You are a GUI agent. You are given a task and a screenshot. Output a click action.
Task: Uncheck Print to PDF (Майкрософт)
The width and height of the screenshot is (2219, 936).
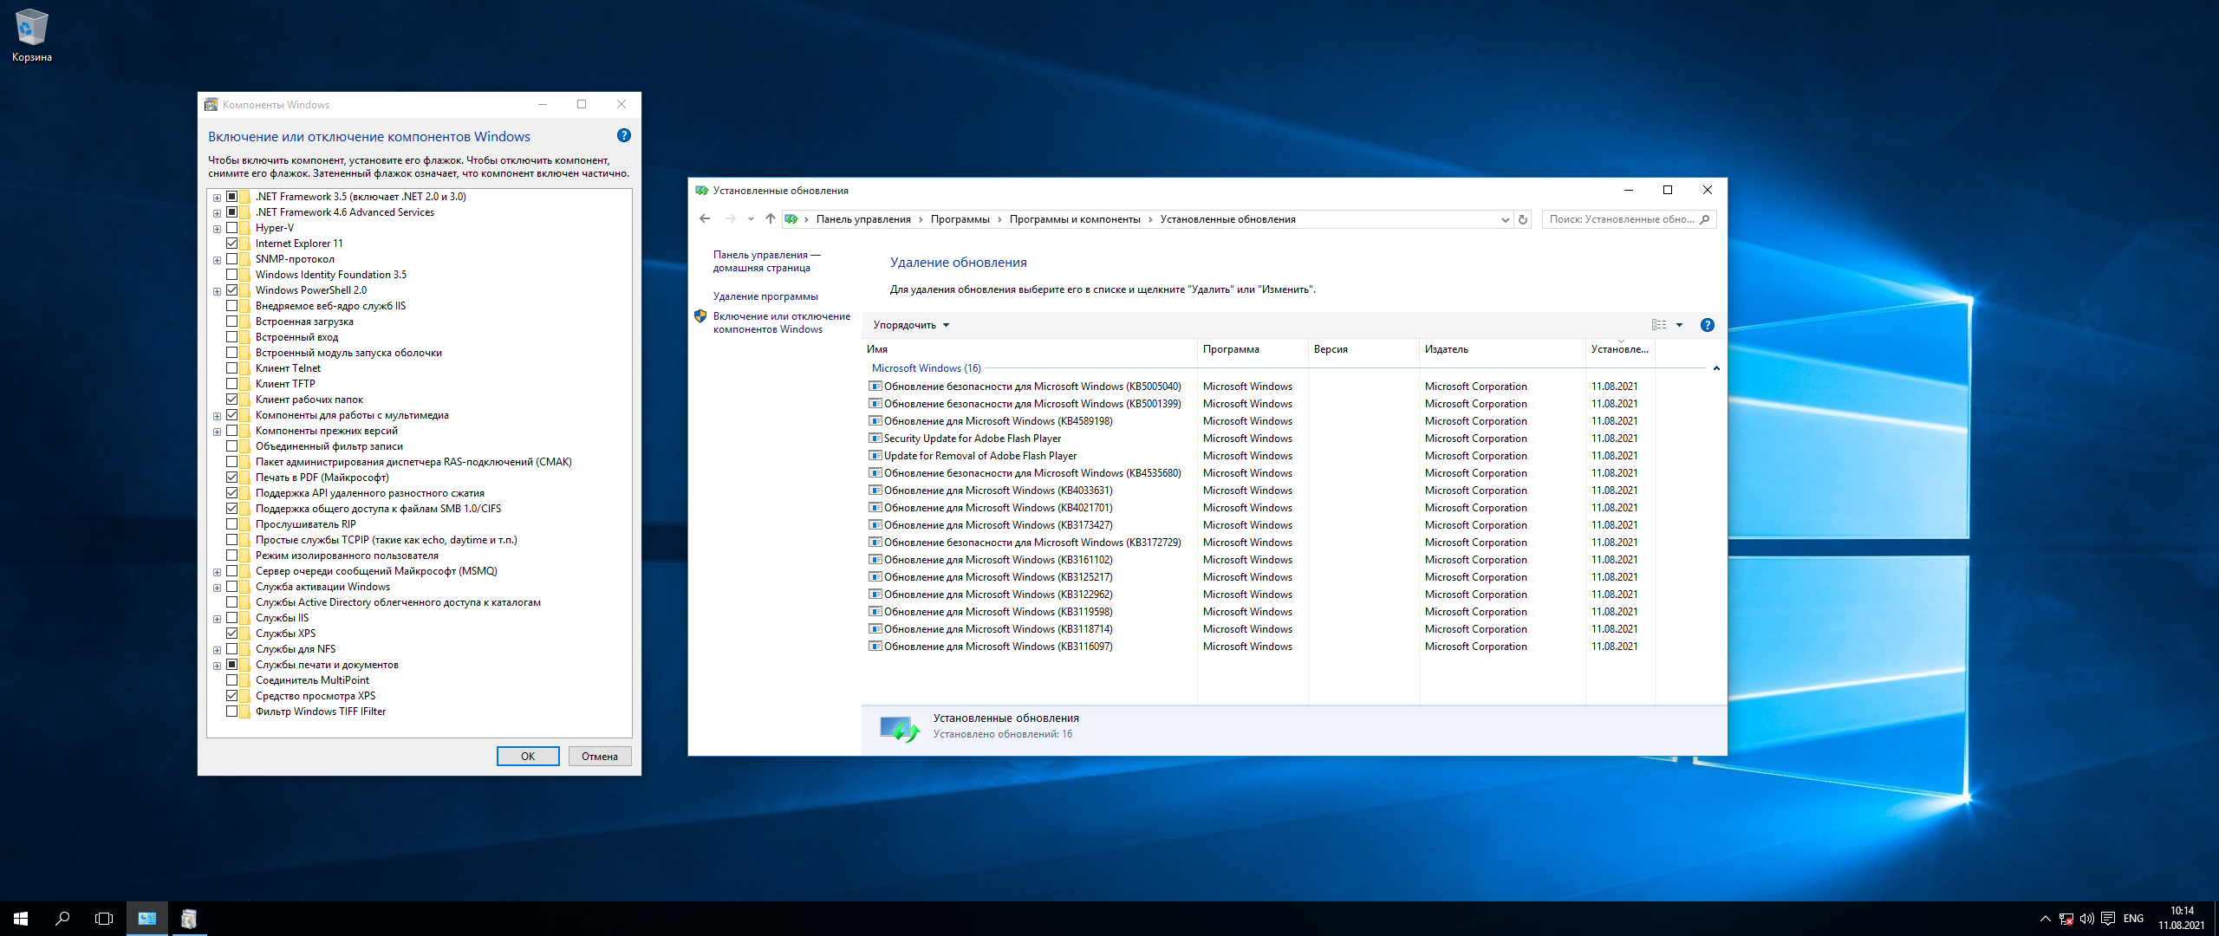pos(231,478)
